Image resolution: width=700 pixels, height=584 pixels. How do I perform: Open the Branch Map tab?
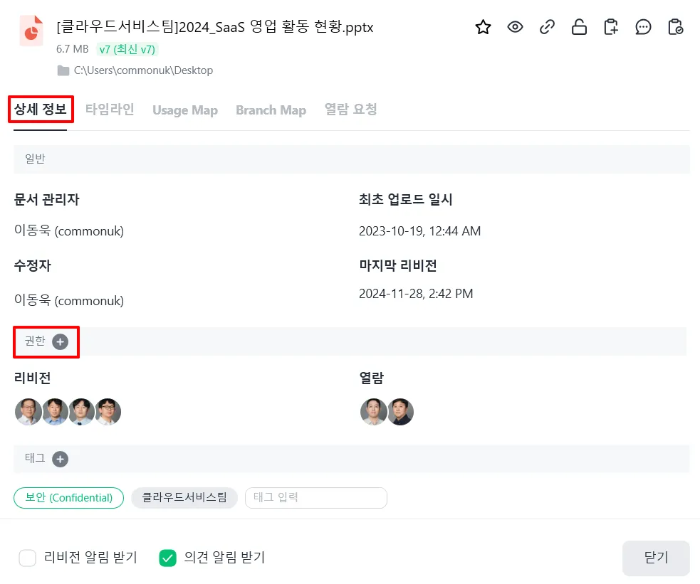pos(271,110)
